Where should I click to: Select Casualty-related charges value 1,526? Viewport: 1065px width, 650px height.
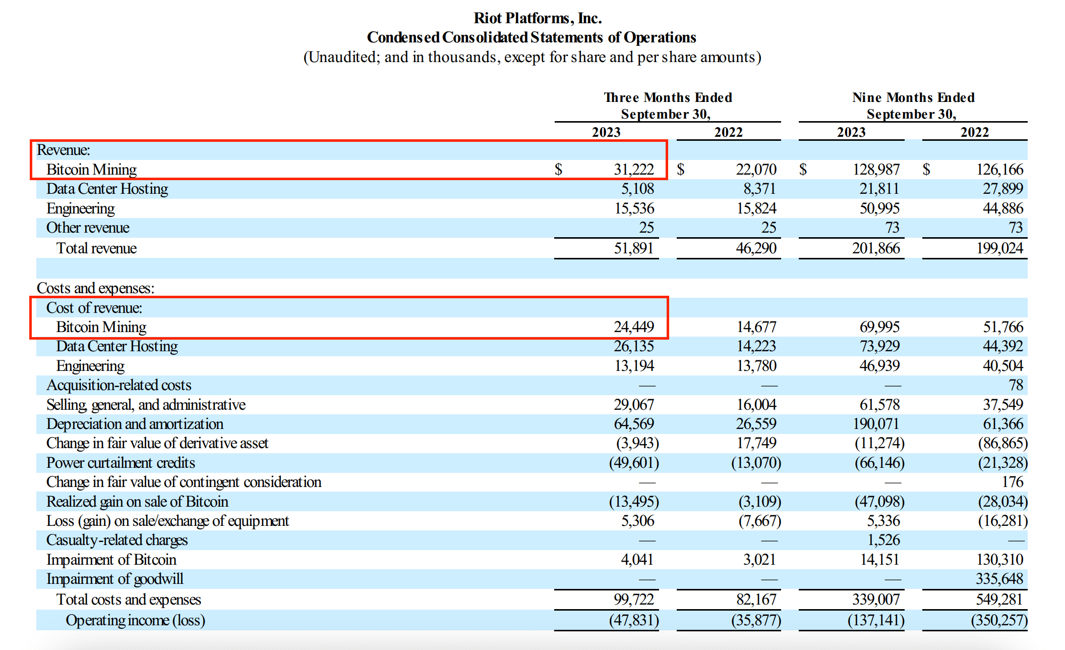pyautogui.click(x=883, y=540)
